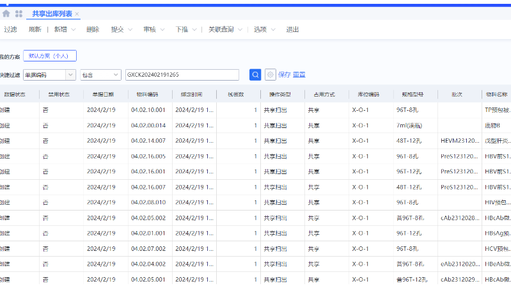Viewport: 511px width, 288px height.
Task: Open the 包含 condition dropdown
Action: point(100,75)
